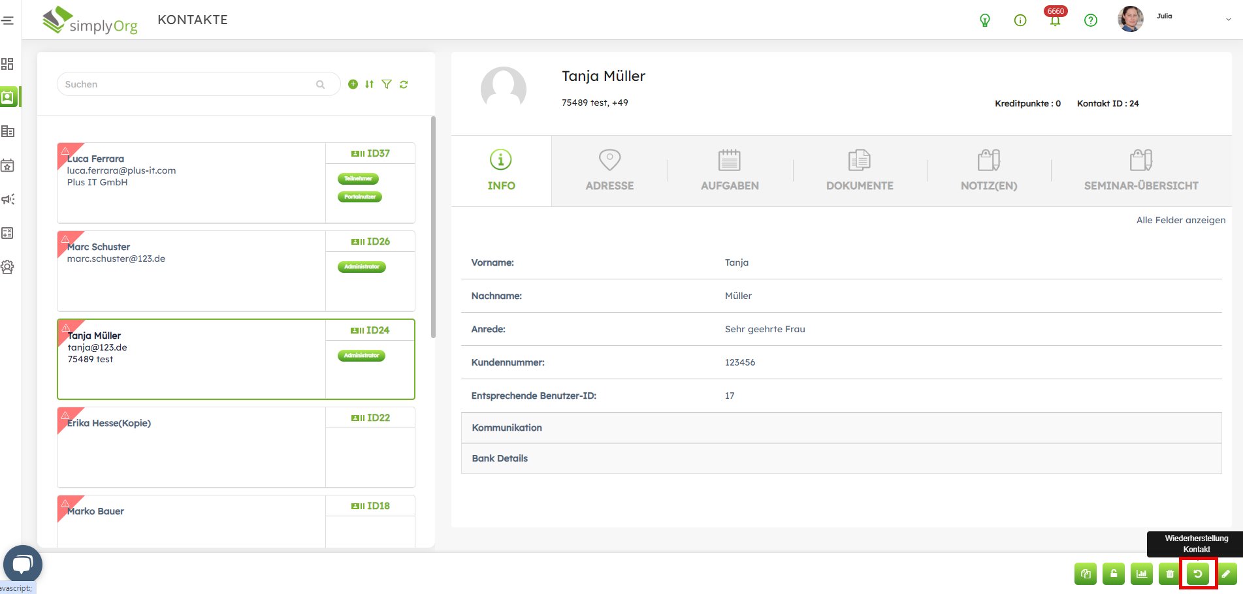Click the open padlock button
This screenshot has width=1243, height=594.
[1114, 574]
